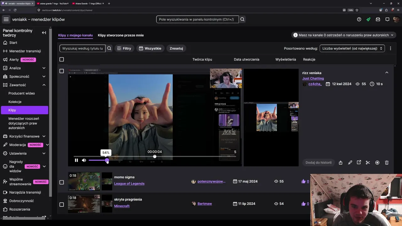The width and height of the screenshot is (402, 226).
Task: Expand the Korzyści finansowe section
Action: [x=44, y=137]
